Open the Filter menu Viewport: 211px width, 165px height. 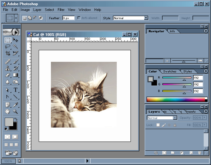(x=61, y=10)
